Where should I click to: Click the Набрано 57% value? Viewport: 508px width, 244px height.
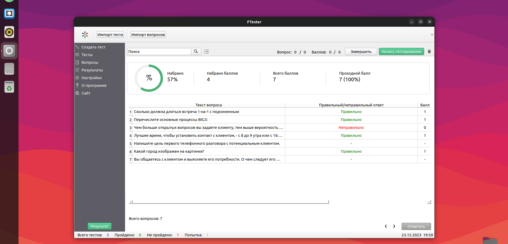coord(172,79)
